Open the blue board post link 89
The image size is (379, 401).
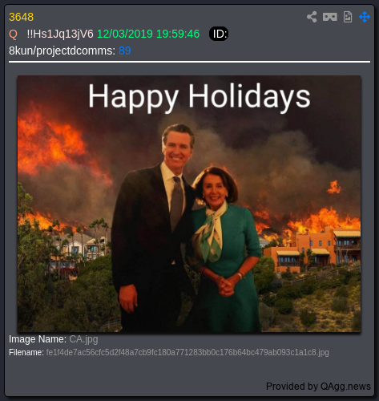click(125, 51)
